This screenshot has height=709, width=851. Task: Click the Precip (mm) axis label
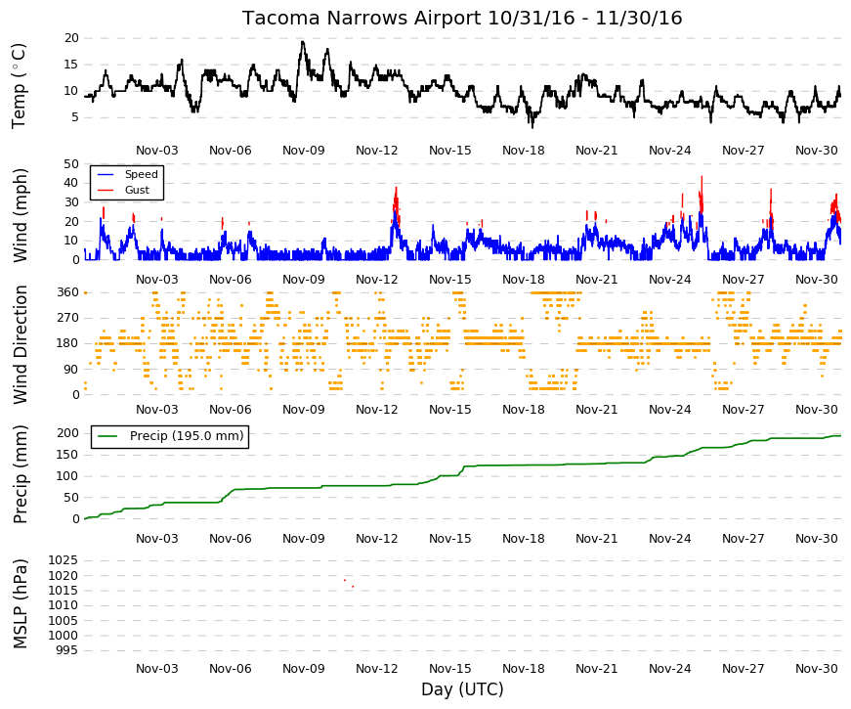pyautogui.click(x=20, y=474)
